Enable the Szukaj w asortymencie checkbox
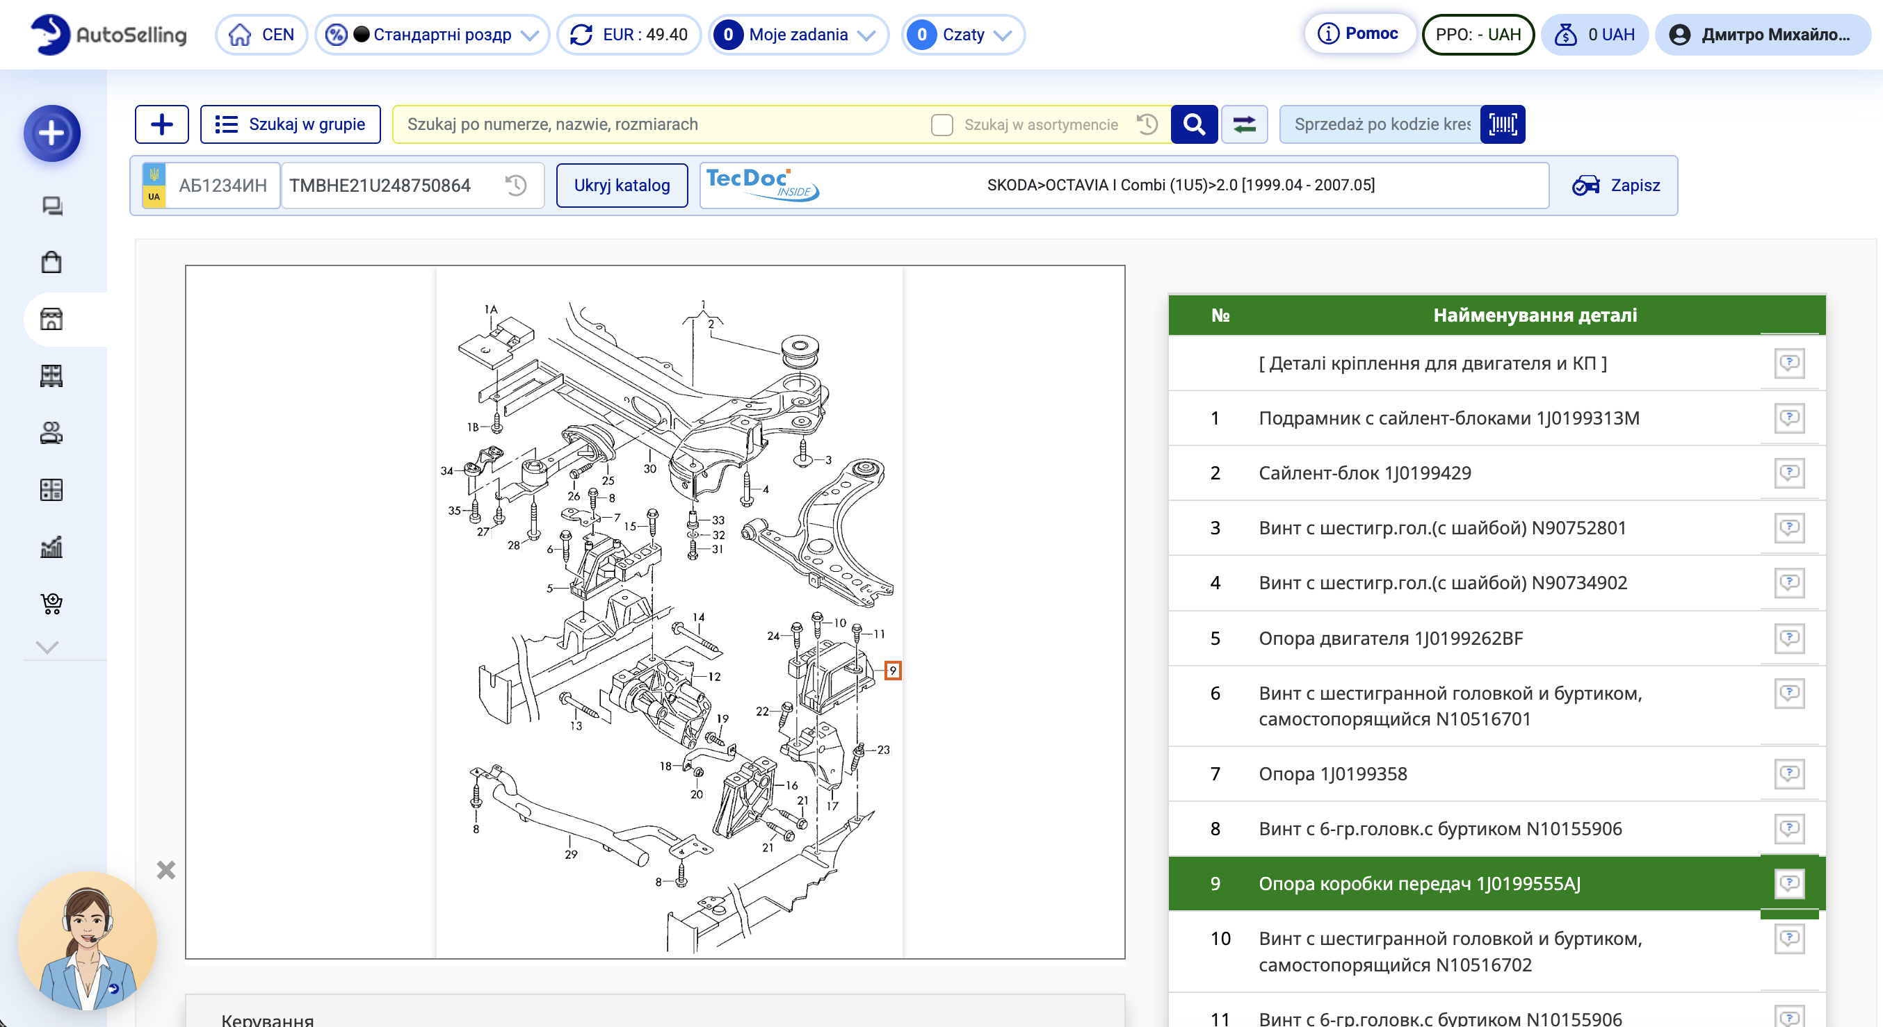1883x1027 pixels. (x=941, y=125)
